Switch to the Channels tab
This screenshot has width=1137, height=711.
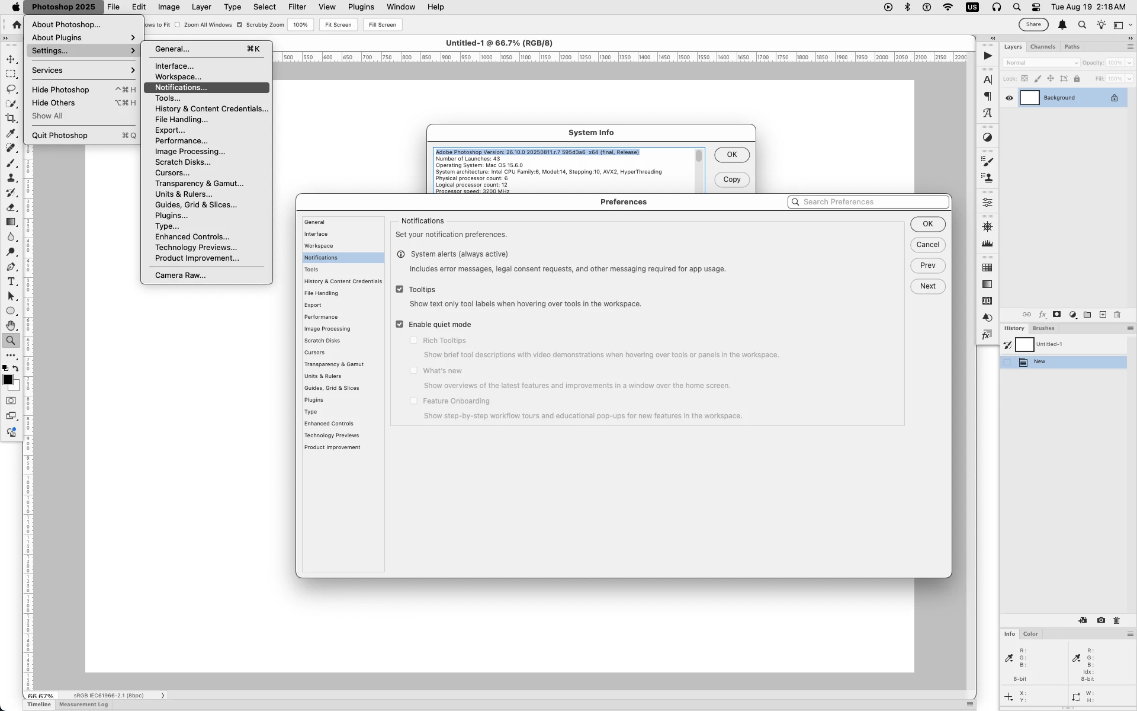[1042, 47]
